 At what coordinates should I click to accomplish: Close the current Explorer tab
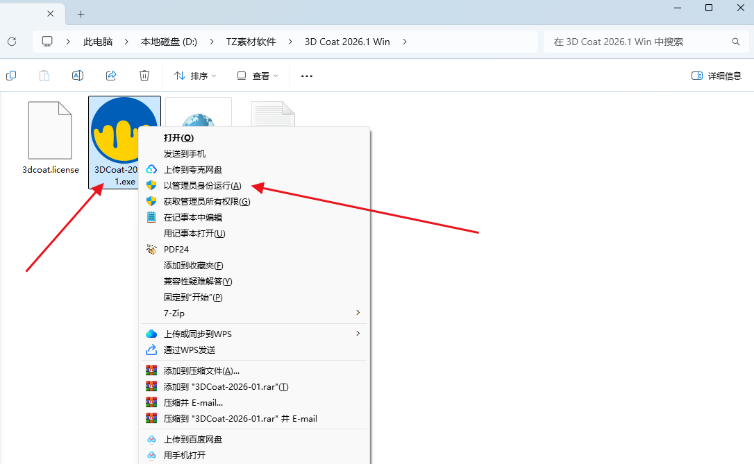[x=51, y=14]
